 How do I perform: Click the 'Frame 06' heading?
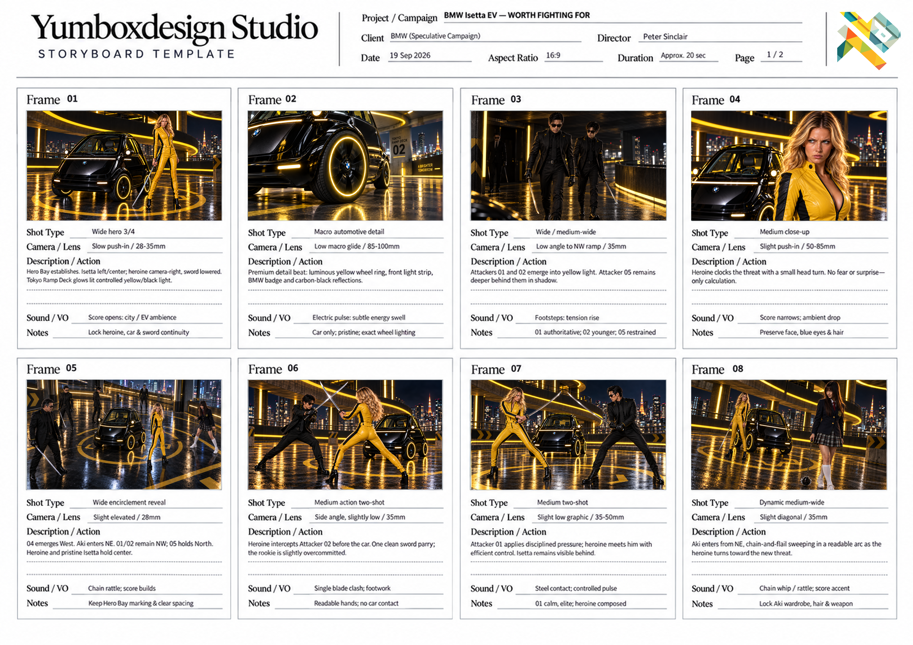tap(273, 369)
